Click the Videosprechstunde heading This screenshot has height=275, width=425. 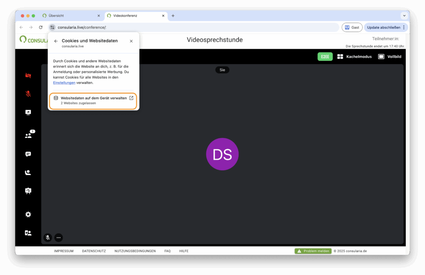point(215,40)
